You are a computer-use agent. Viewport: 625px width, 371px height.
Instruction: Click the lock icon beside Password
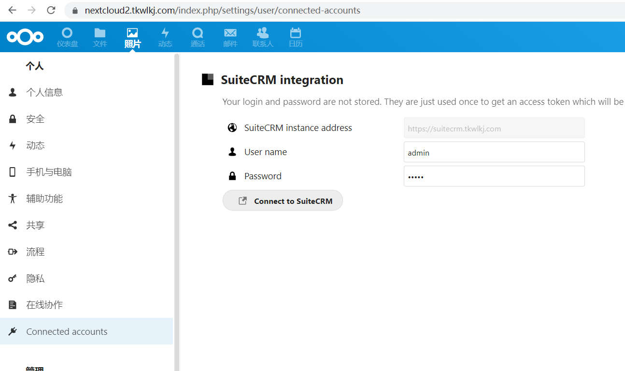click(x=232, y=176)
